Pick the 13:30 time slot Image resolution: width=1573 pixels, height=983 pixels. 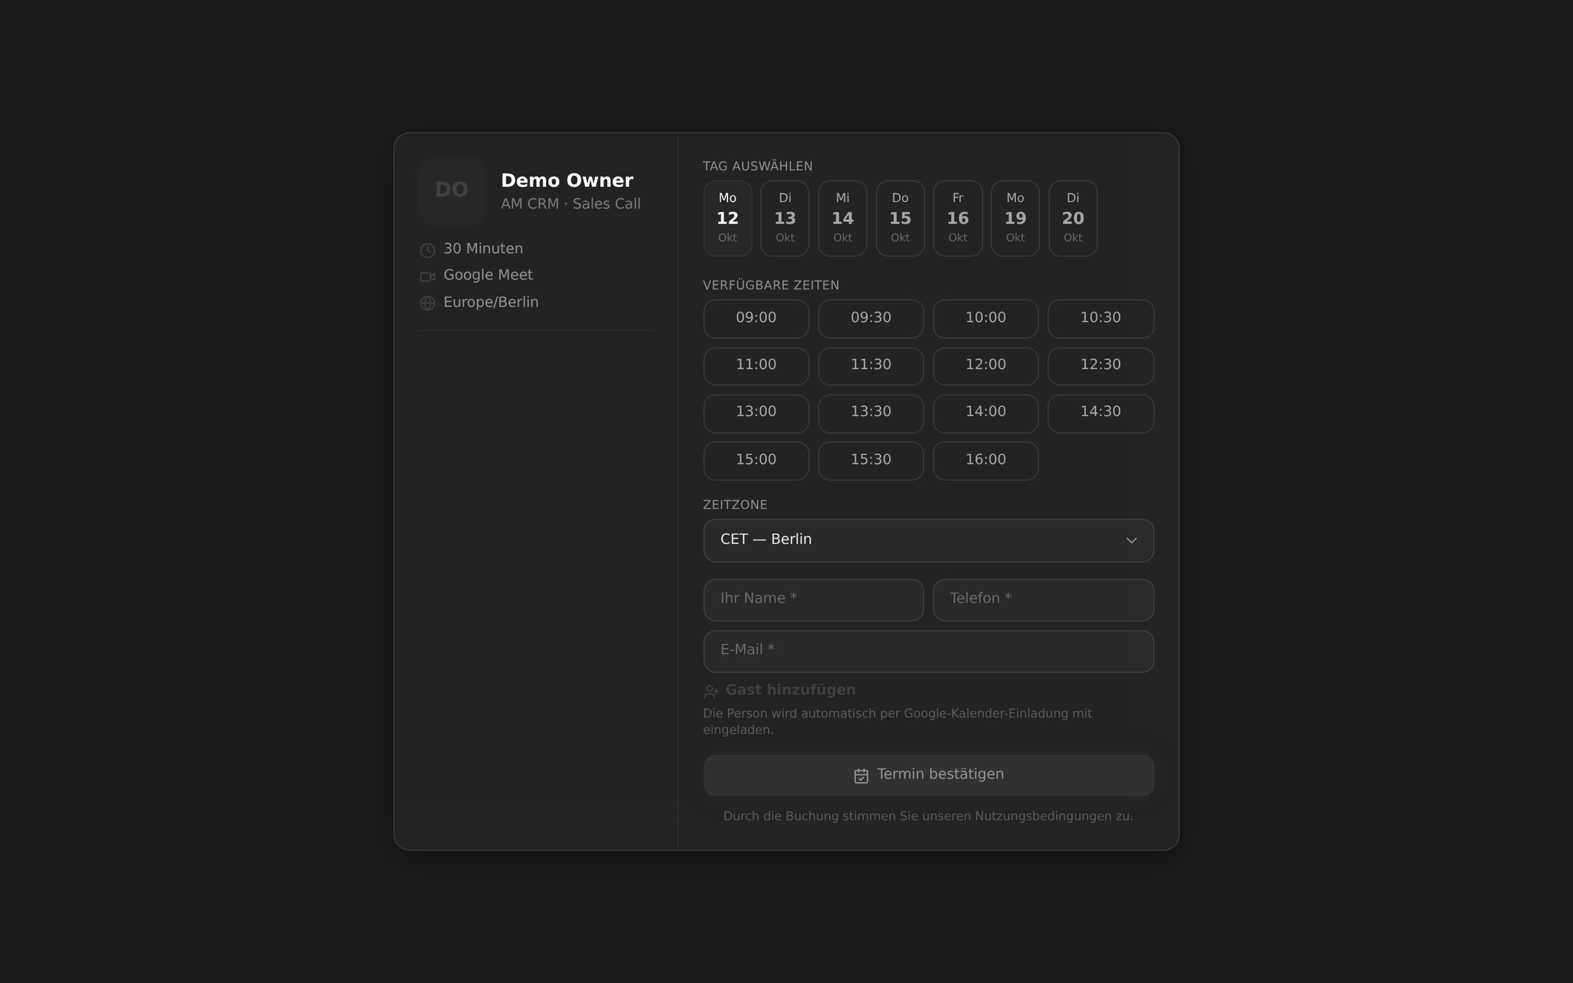click(x=871, y=413)
